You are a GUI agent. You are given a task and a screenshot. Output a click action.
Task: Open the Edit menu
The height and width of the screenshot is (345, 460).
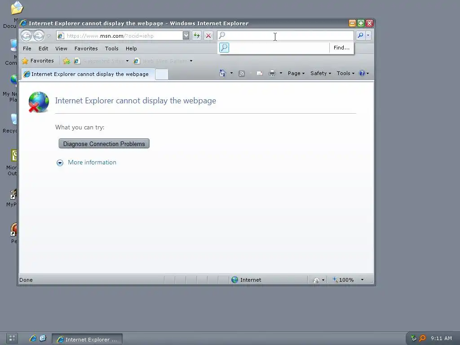(x=44, y=49)
